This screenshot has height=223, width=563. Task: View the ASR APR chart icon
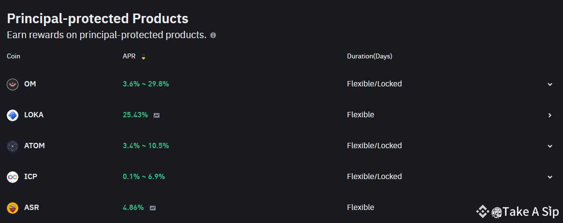pos(153,208)
